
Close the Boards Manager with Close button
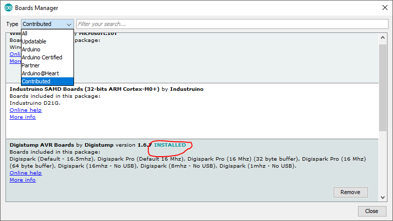click(x=371, y=211)
